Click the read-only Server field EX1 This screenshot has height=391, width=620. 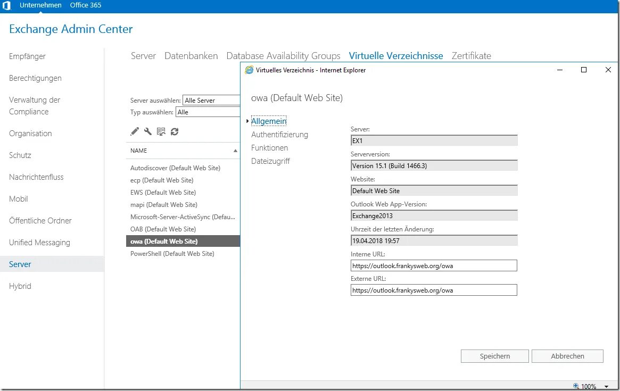pyautogui.click(x=434, y=140)
